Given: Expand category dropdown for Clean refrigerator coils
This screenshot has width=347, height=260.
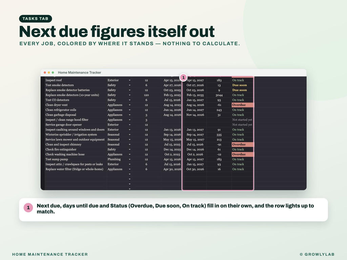Looking at the screenshot, I should point(130,110).
